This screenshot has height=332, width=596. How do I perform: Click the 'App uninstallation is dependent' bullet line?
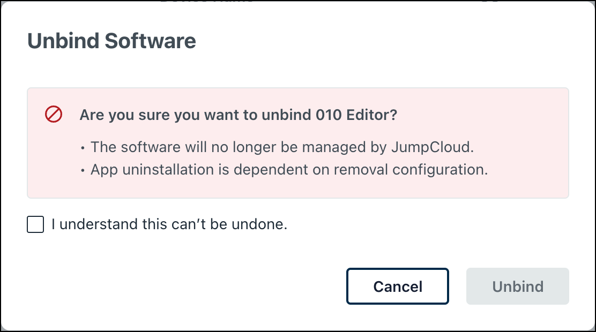[289, 170]
